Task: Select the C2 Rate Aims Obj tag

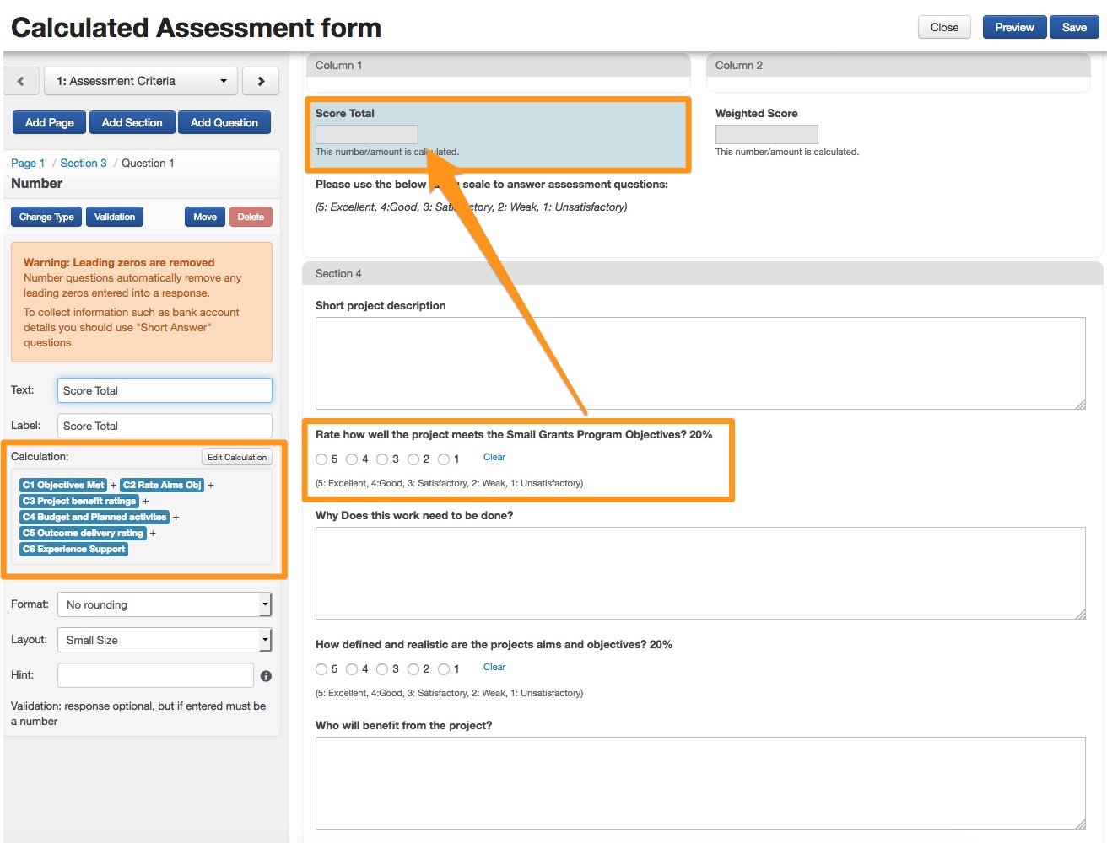Action: click(162, 485)
